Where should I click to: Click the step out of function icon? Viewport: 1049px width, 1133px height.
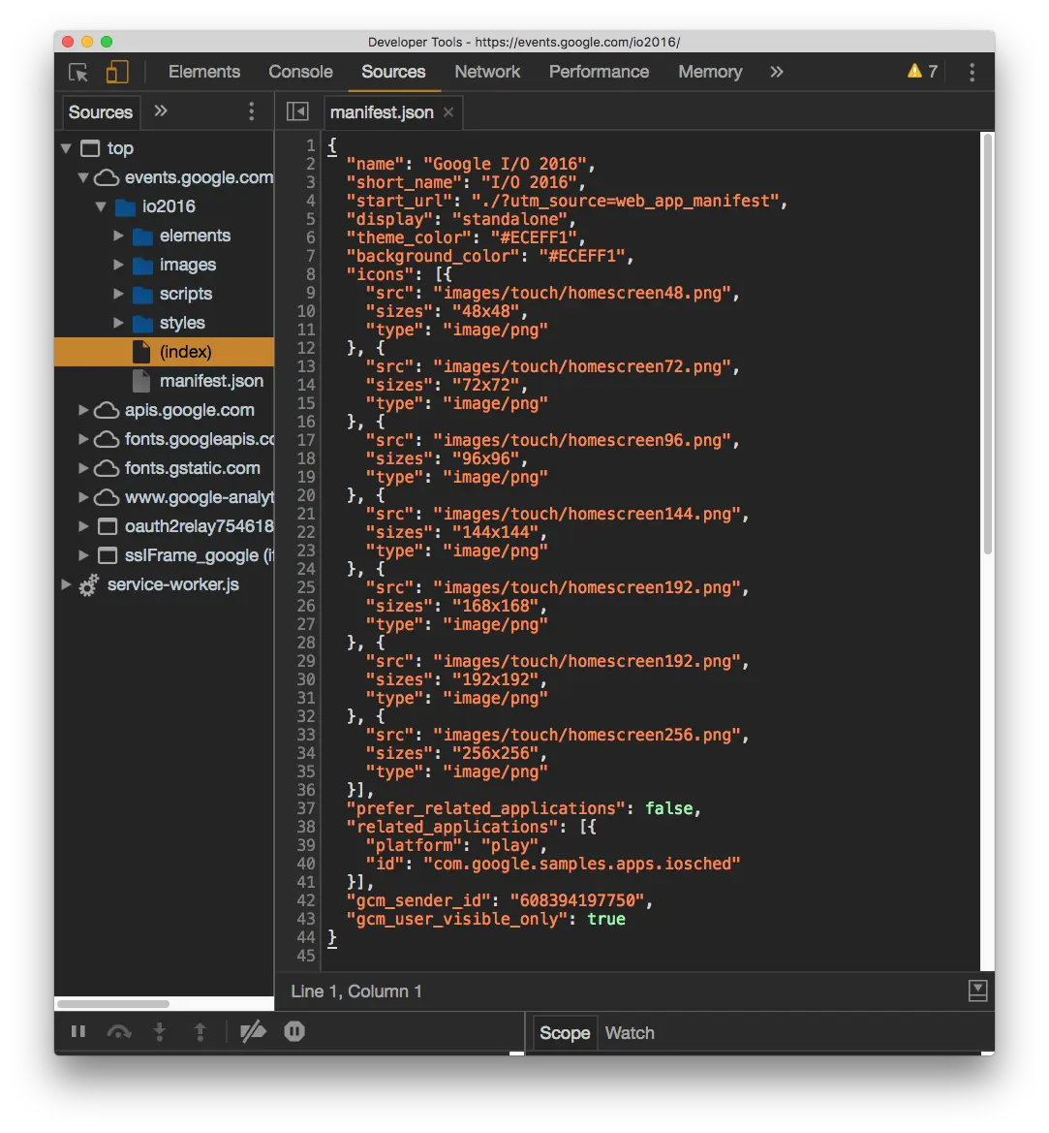(x=200, y=1032)
